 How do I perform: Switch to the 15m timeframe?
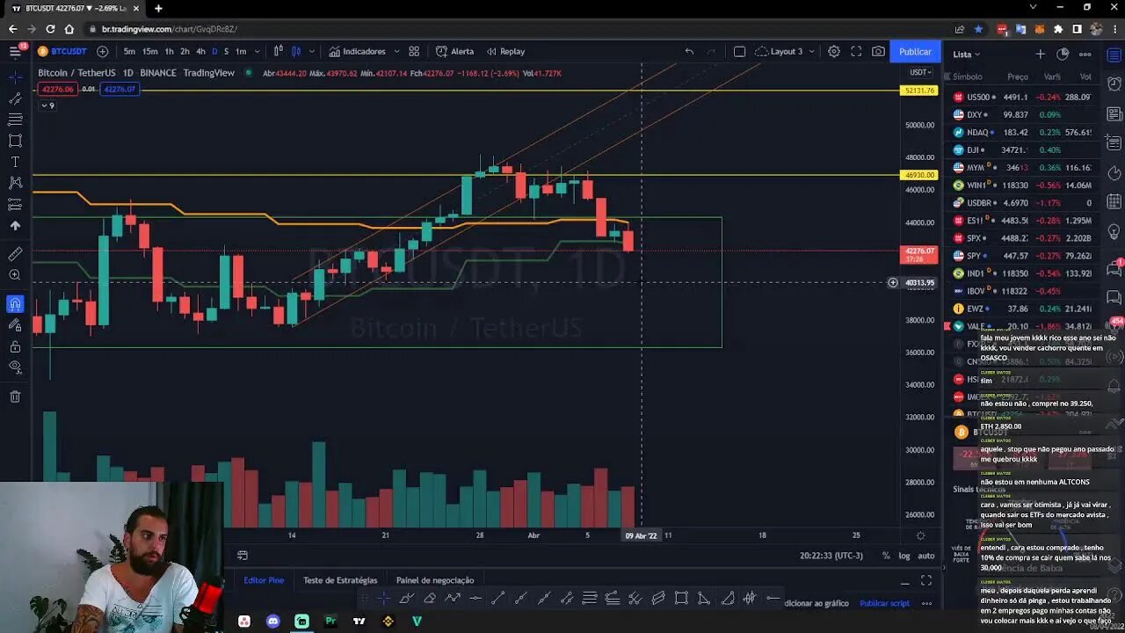(150, 51)
